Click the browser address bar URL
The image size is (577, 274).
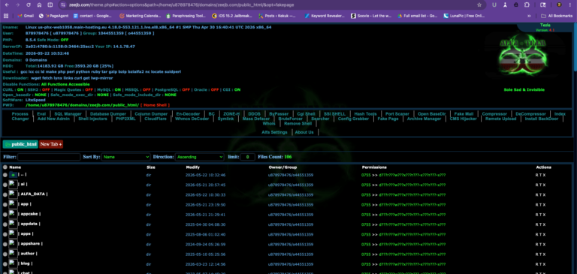pyautogui.click(x=180, y=5)
